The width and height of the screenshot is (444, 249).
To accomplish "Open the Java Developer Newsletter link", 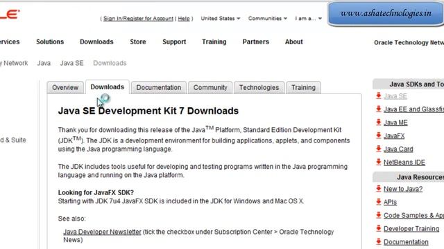I will pyautogui.click(x=102, y=232).
